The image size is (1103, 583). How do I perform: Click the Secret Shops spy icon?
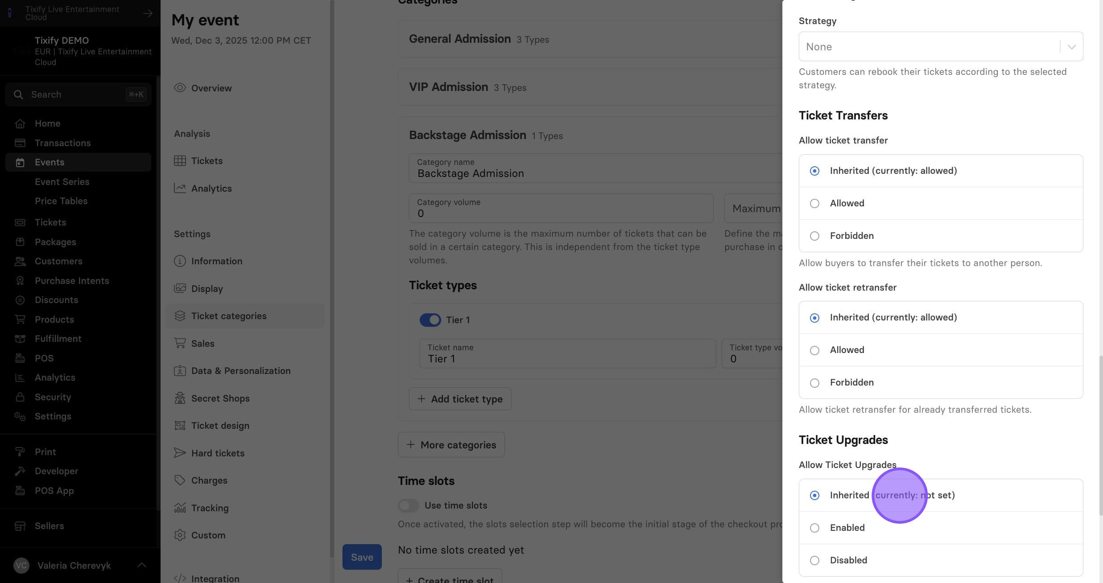(x=180, y=398)
